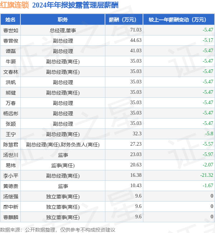The width and height of the screenshot is (215, 233).
Task: Click the change value -5.57
Action: tap(208, 144)
